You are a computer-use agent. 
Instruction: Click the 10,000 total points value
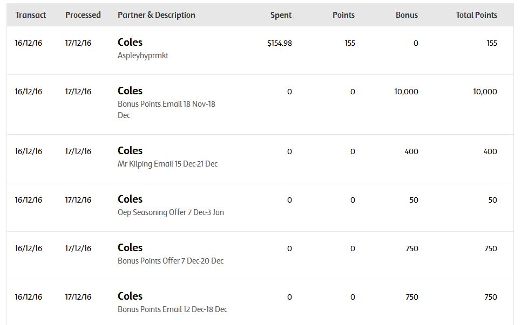tap(485, 92)
